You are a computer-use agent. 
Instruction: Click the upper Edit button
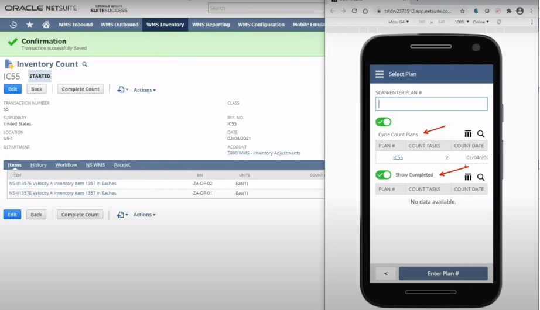(12, 89)
